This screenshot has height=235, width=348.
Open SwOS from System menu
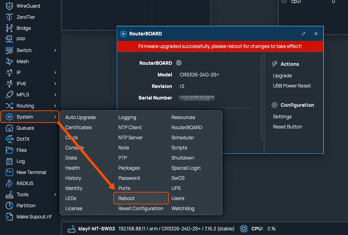click(x=178, y=178)
